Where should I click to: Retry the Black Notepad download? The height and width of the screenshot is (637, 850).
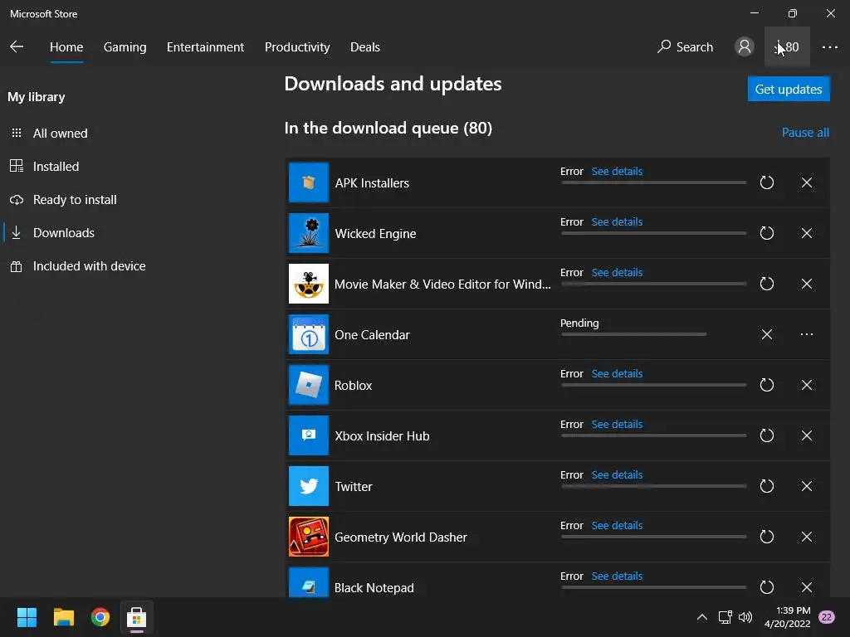point(766,587)
